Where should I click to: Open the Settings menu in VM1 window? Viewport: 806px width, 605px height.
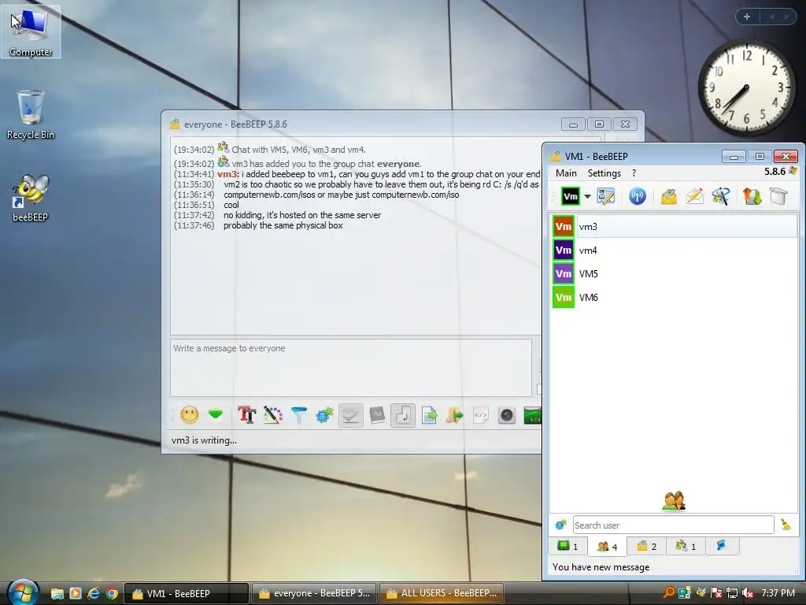(x=604, y=173)
